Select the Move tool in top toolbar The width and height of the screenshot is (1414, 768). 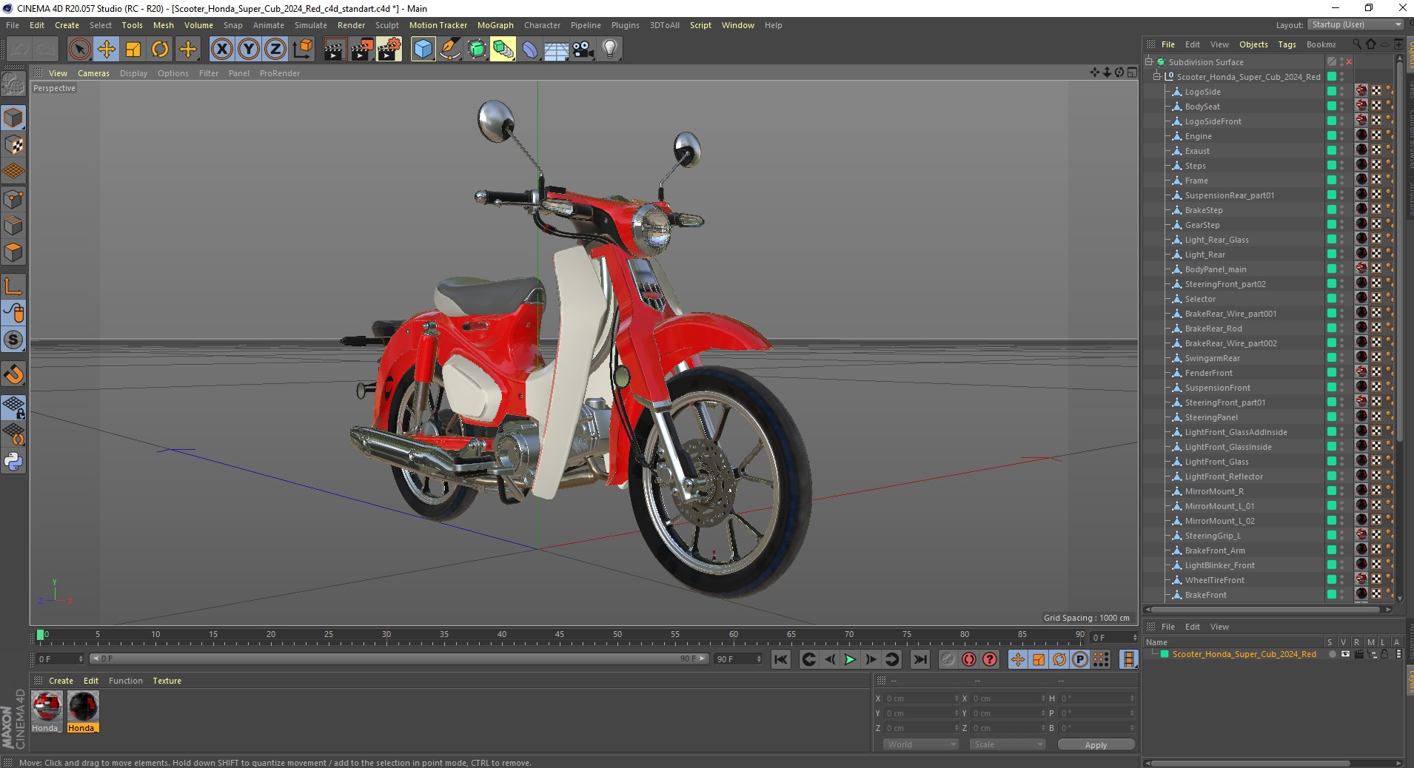106,50
